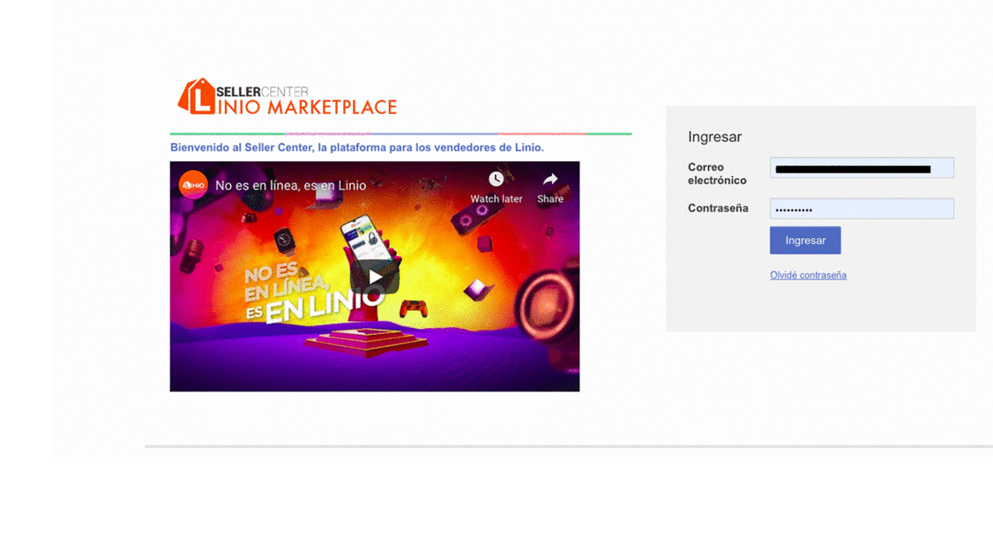Focus the Correo electrónico input field
Screen dimensions: 993x543
(x=861, y=168)
